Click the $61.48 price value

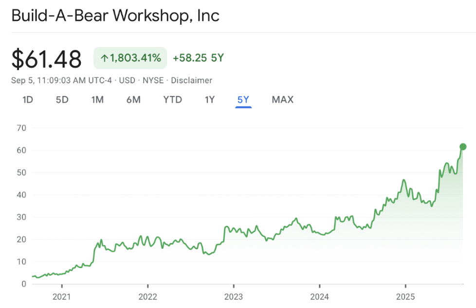[46, 59]
